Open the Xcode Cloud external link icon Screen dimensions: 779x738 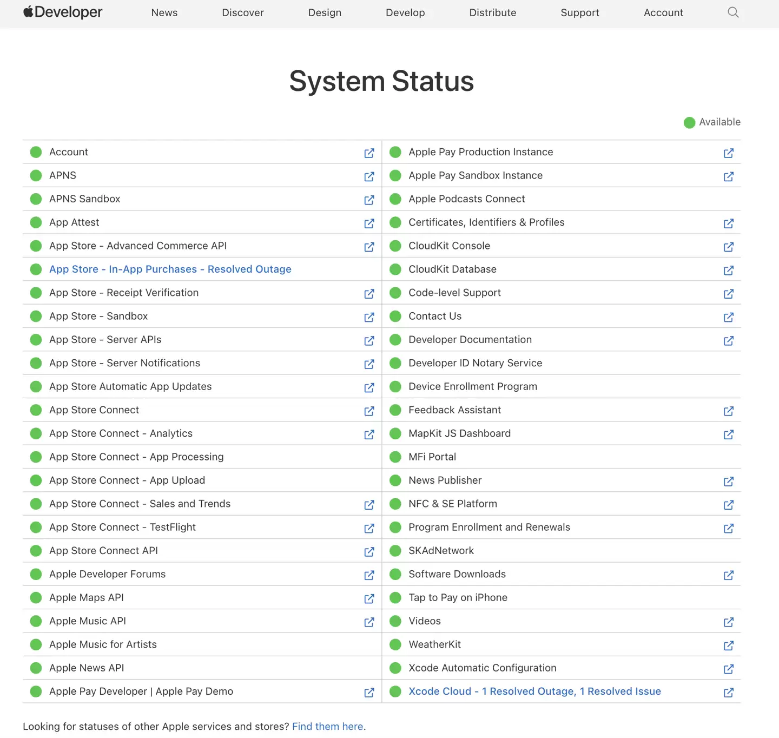pyautogui.click(x=729, y=693)
